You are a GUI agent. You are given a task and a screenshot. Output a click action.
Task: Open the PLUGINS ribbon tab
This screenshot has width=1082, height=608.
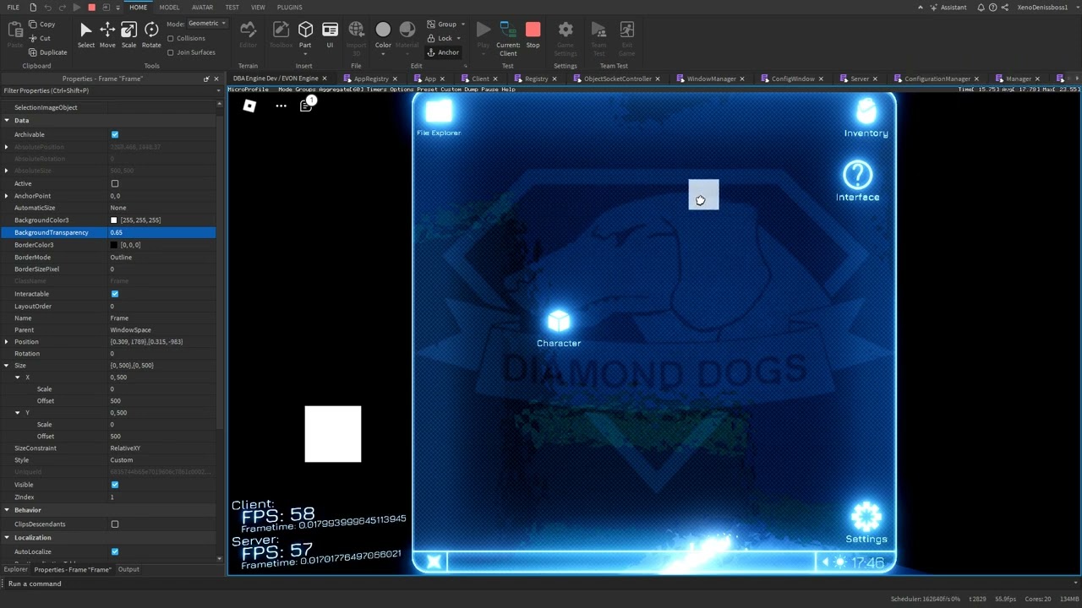click(289, 8)
